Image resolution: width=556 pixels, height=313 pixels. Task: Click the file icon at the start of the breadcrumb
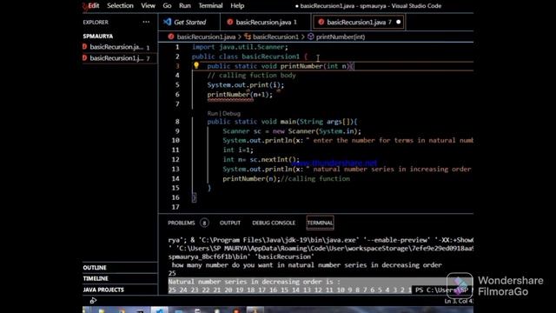coord(171,37)
